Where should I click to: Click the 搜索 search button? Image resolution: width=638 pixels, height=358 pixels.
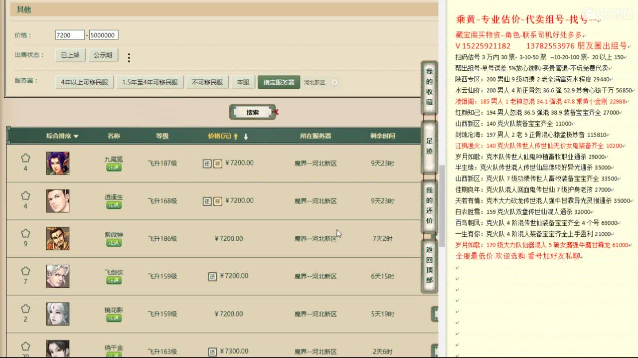coord(253,112)
